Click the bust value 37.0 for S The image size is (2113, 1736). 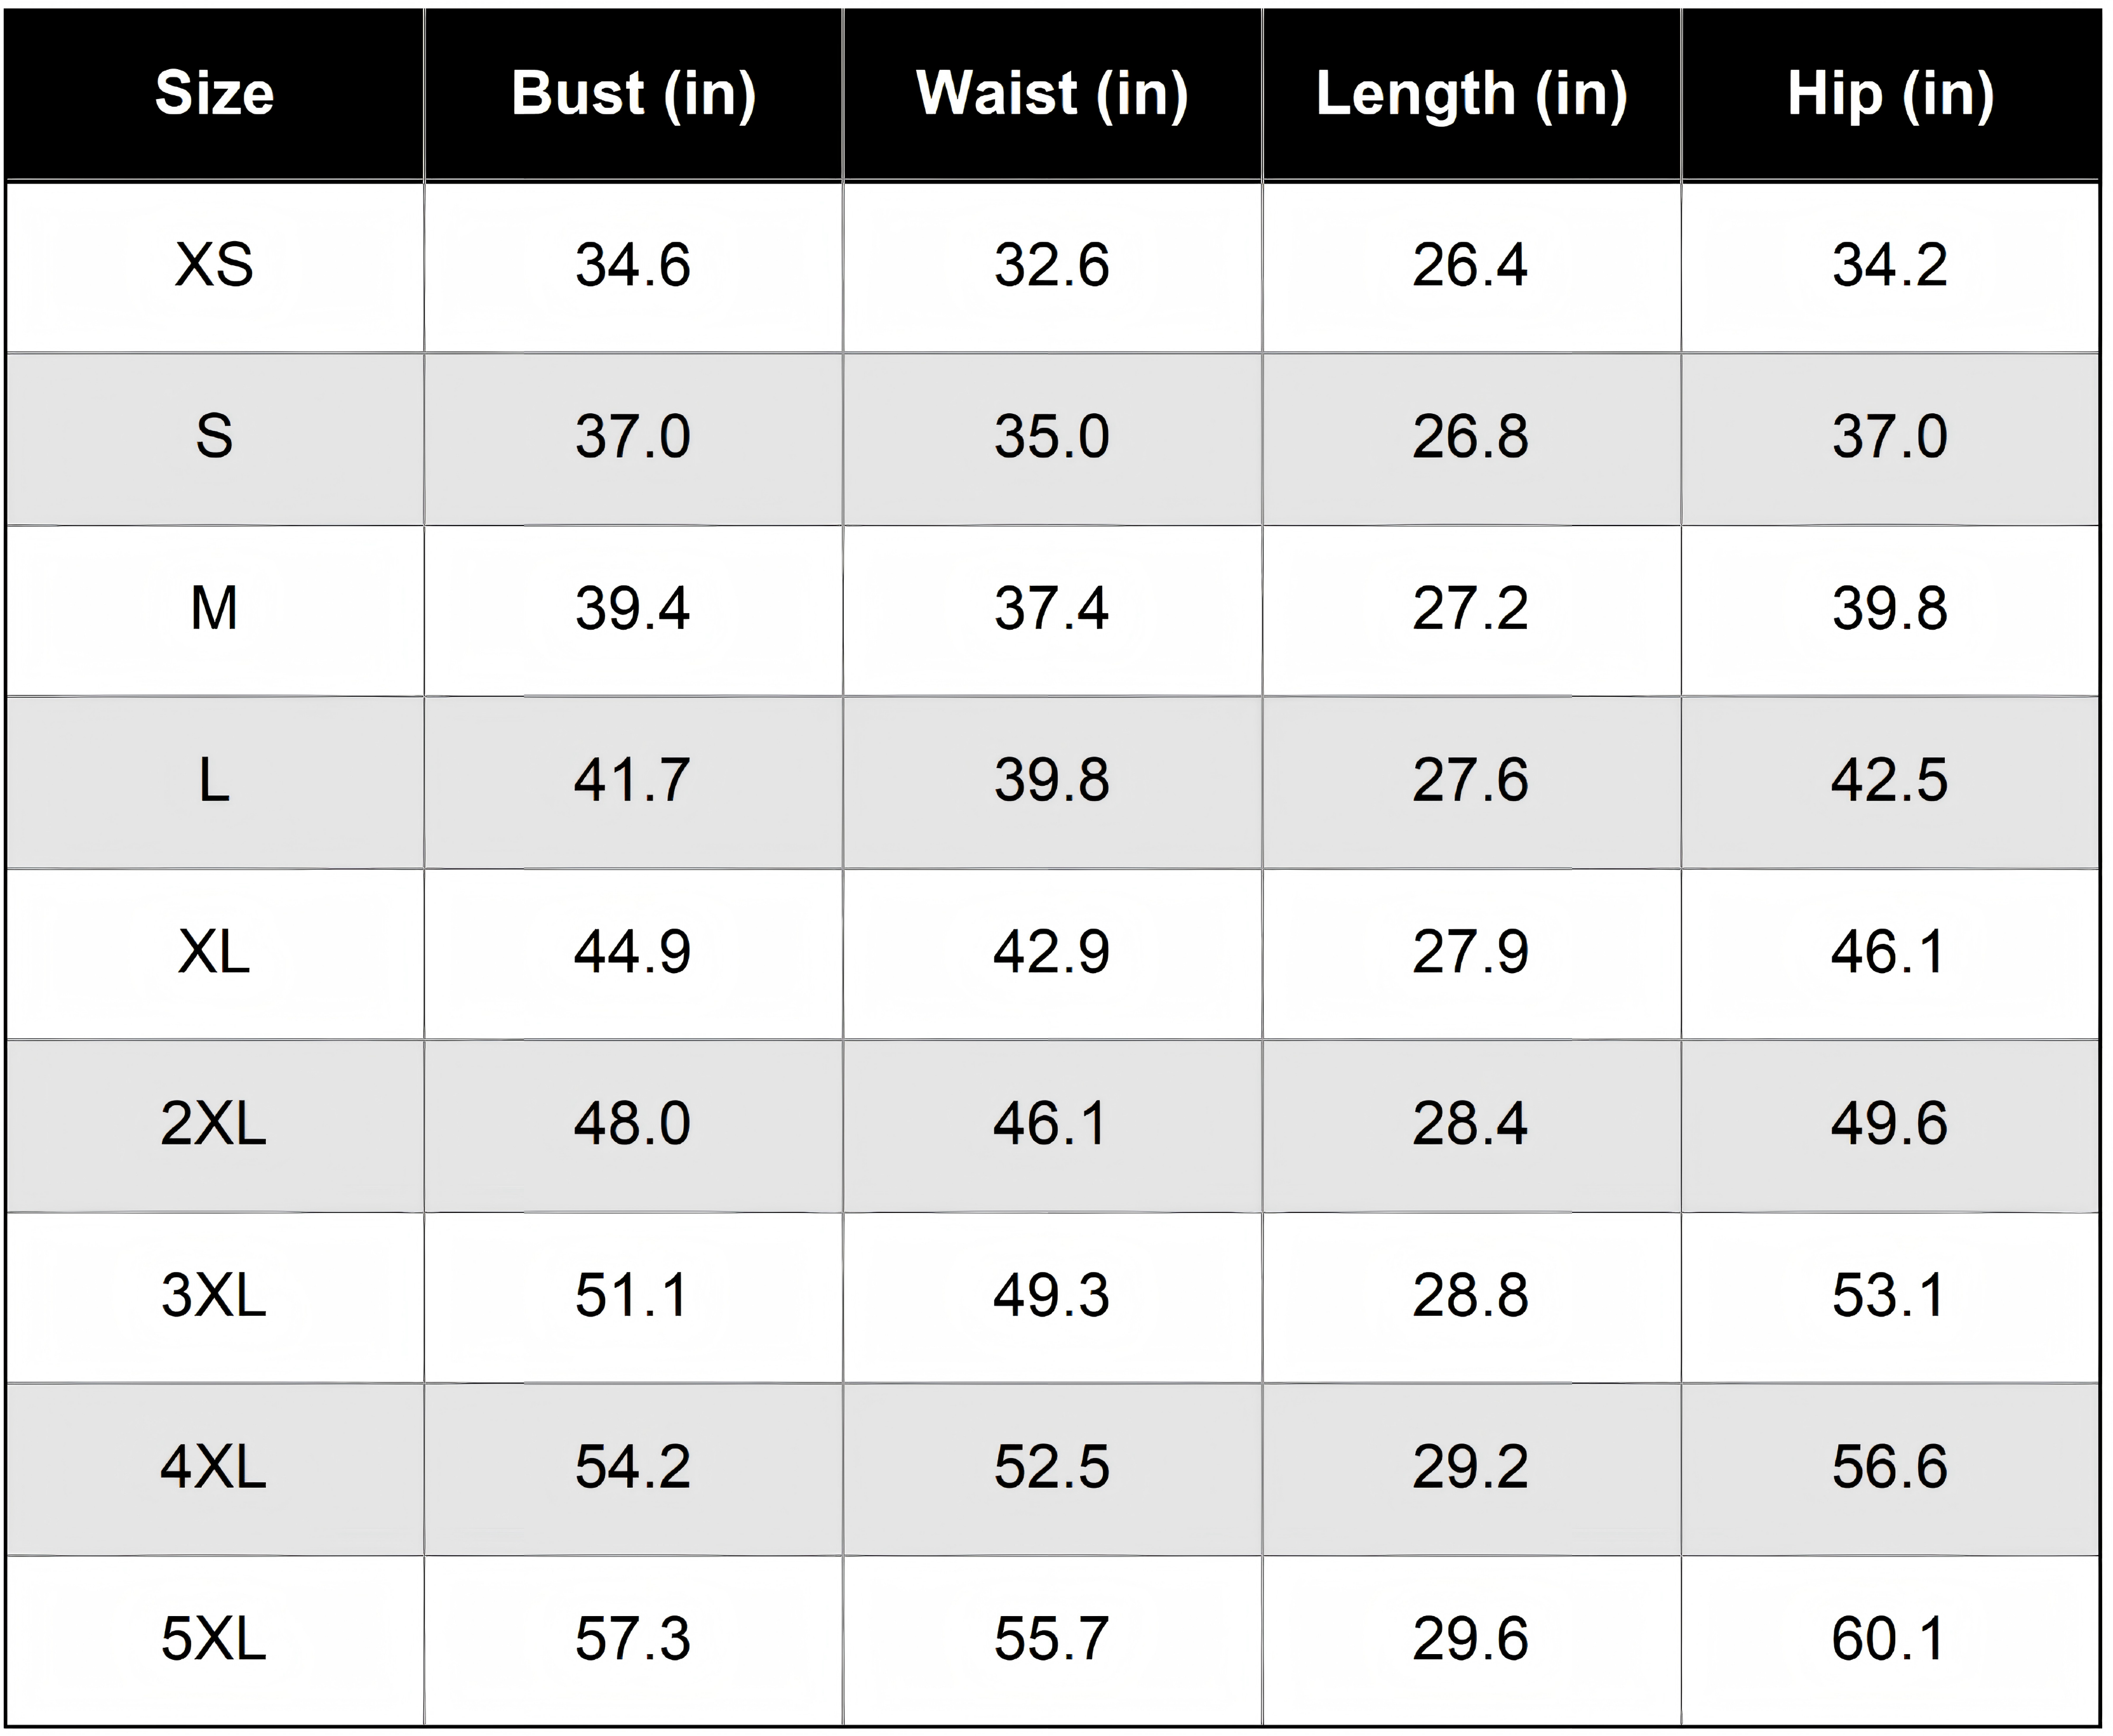633,438
